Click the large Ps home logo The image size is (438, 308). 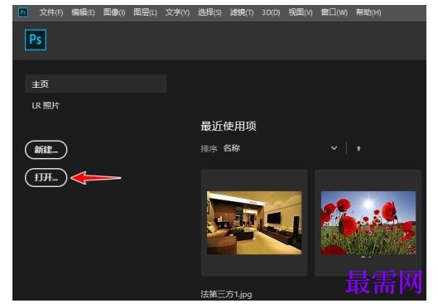pyautogui.click(x=36, y=40)
